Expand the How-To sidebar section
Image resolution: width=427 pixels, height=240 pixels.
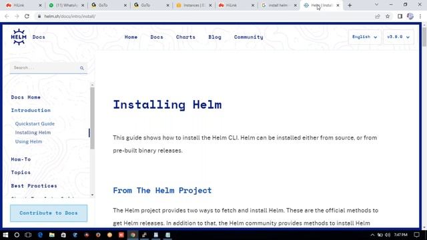tap(21, 159)
